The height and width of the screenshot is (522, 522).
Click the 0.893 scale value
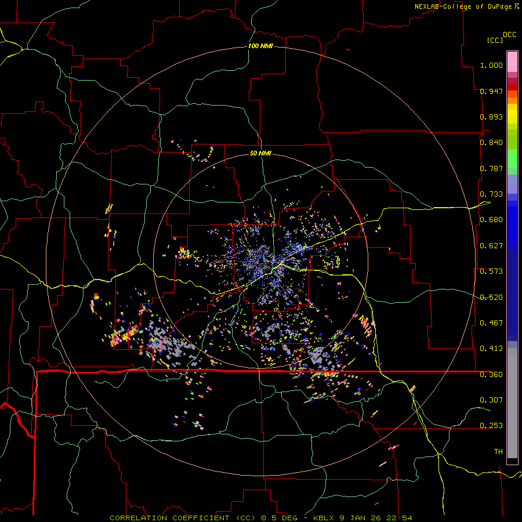(491, 117)
